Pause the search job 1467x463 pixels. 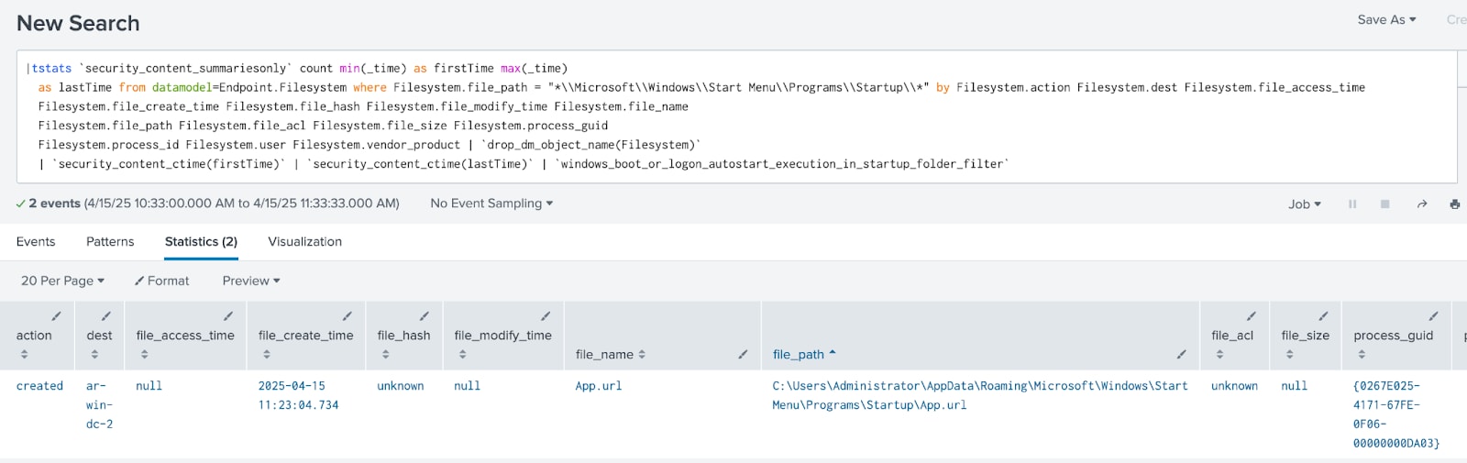pyautogui.click(x=1351, y=204)
